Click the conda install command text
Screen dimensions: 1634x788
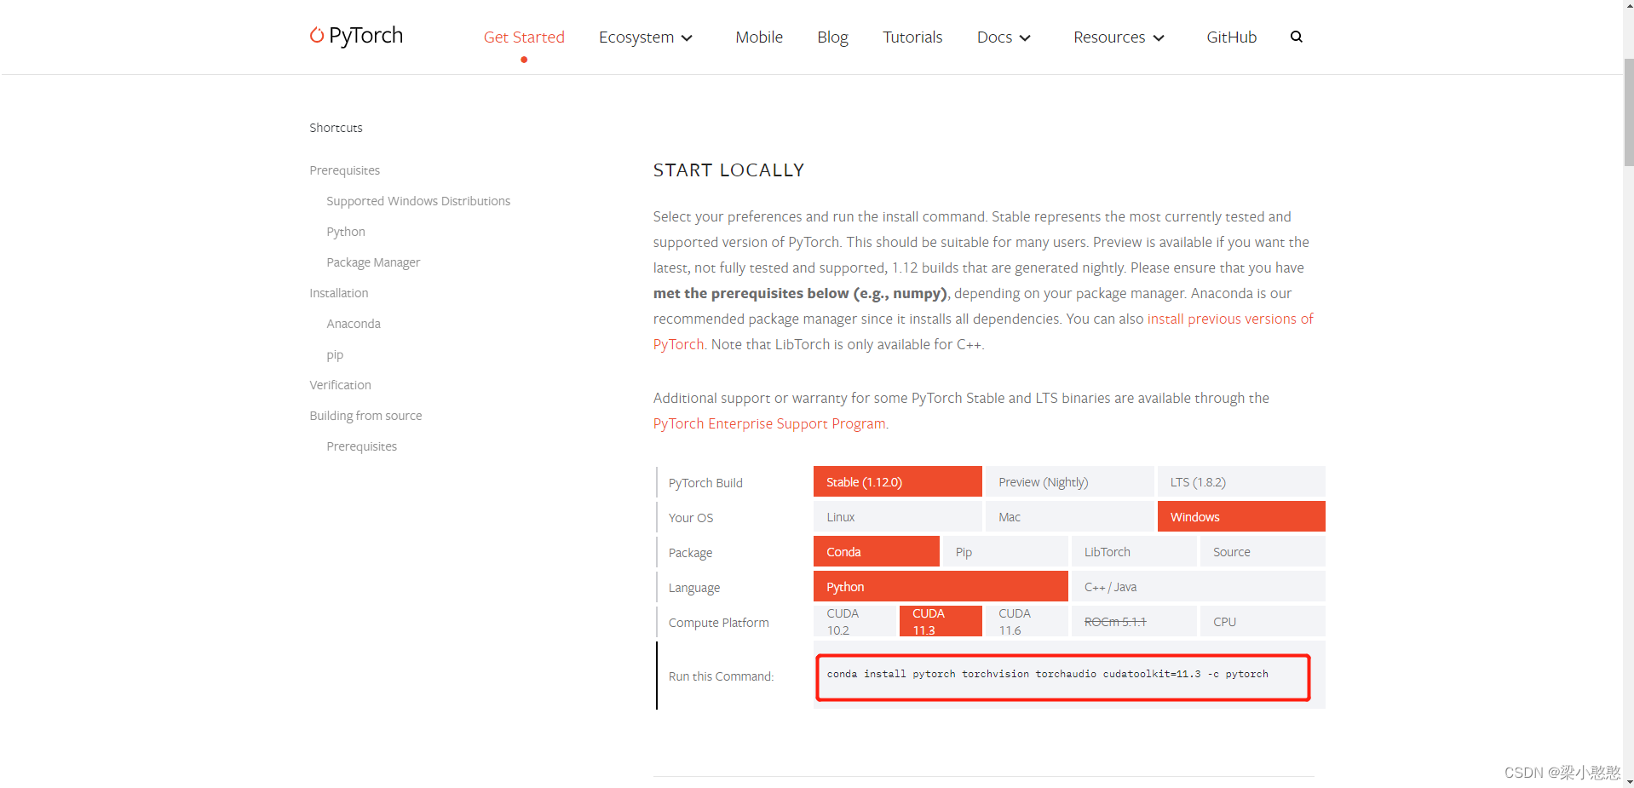tap(1047, 674)
